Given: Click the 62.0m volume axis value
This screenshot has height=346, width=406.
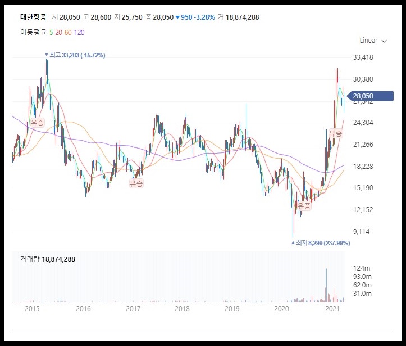Looking at the screenshot, I should pyautogui.click(x=362, y=285).
